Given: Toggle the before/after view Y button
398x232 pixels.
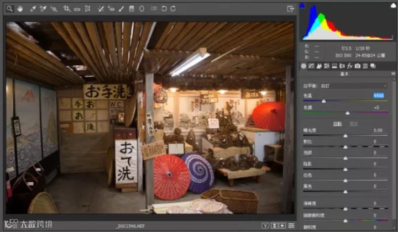Looking at the screenshot, I should point(265,225).
